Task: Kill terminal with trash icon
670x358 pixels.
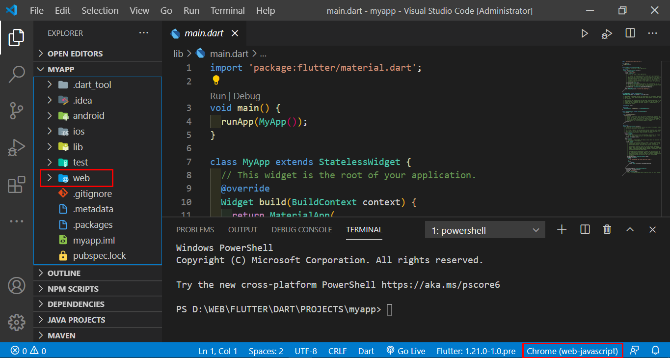Action: (x=607, y=229)
